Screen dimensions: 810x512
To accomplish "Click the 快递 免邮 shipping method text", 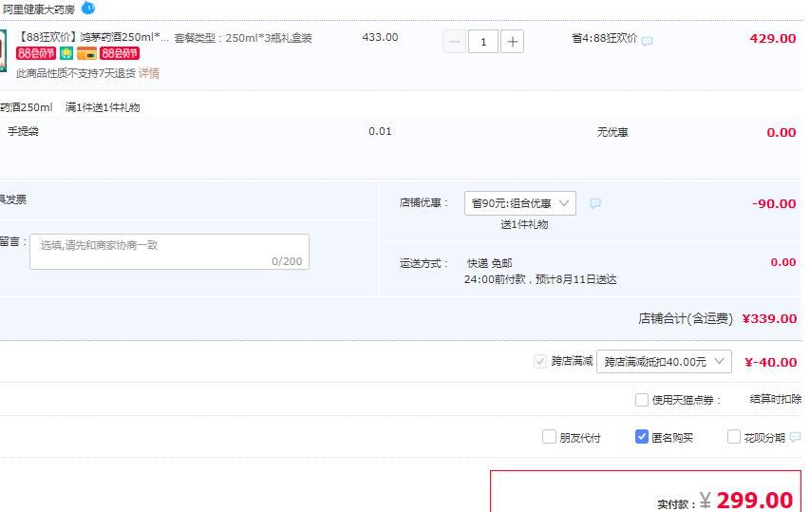I will coord(489,263).
